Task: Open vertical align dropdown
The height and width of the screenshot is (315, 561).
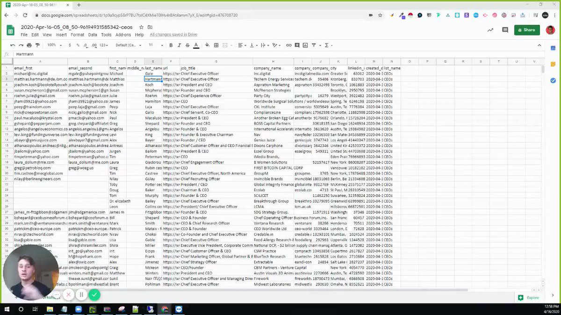Action: (x=253, y=45)
